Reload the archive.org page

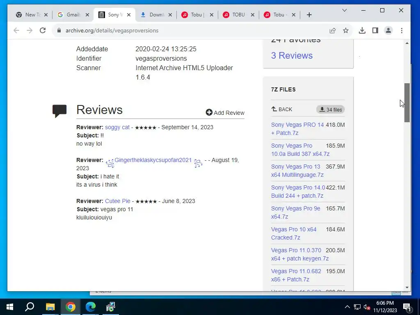point(43,30)
